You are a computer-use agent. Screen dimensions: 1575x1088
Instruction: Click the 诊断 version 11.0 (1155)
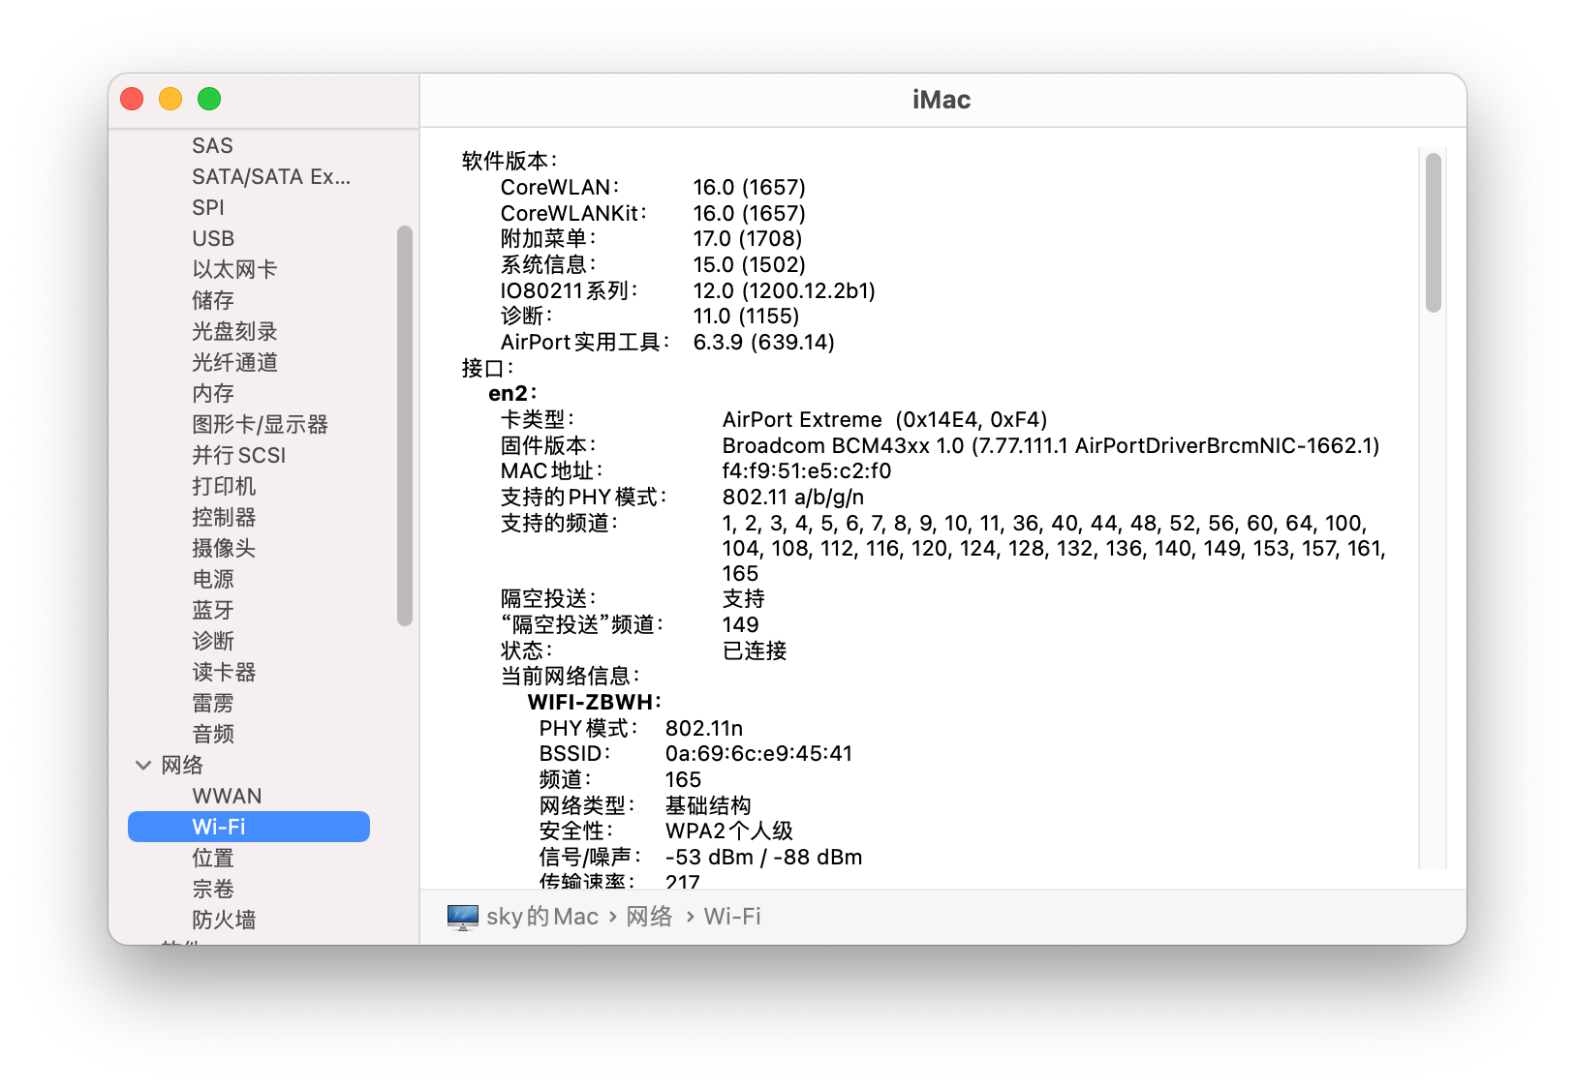[746, 317]
